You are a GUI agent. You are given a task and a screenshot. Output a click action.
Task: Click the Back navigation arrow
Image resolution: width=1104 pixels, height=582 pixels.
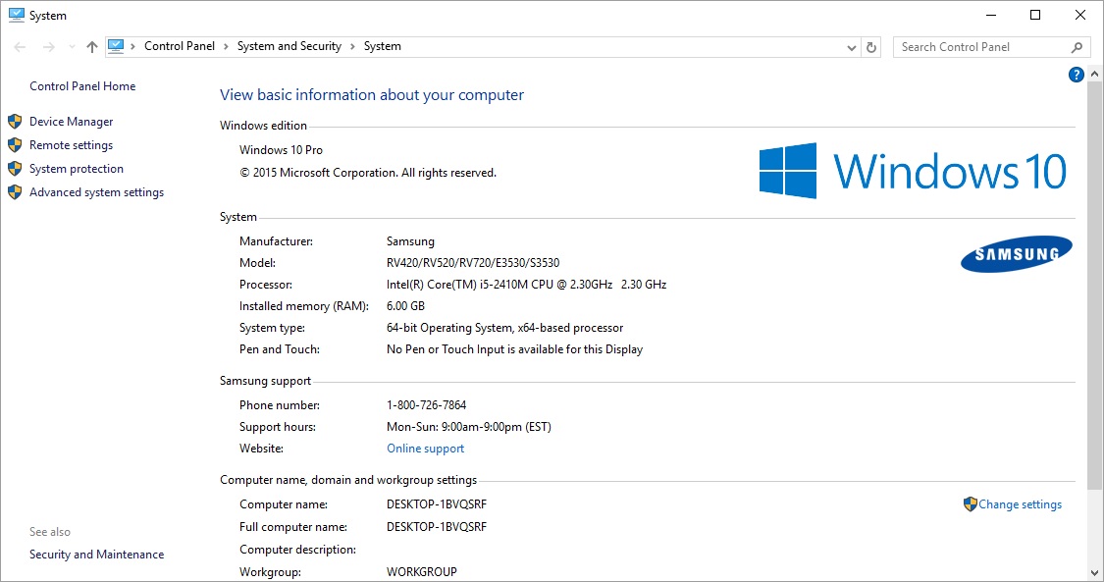point(20,47)
